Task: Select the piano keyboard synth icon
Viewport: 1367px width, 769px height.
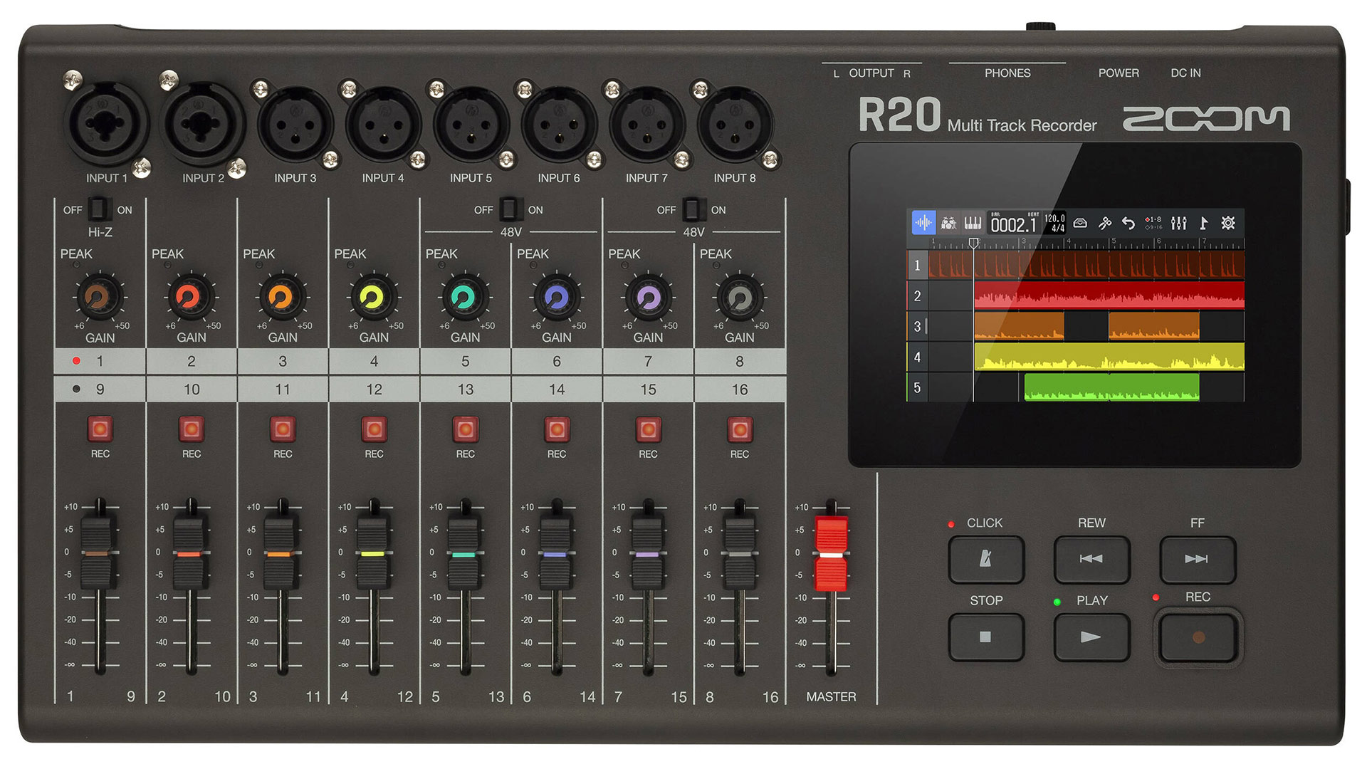Action: coord(972,224)
